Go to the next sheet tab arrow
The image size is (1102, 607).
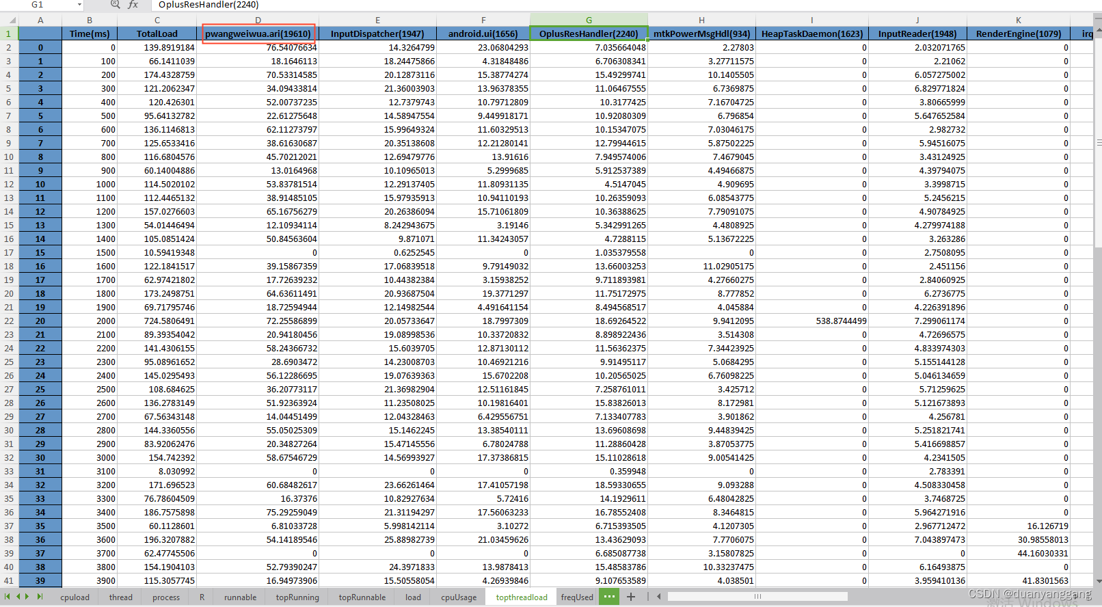(28, 597)
